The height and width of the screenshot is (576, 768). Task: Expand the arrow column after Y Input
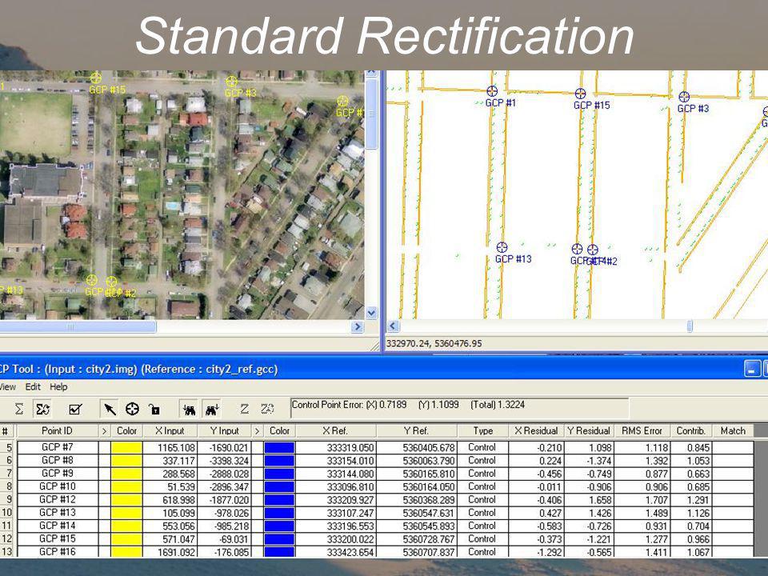pos(257,431)
